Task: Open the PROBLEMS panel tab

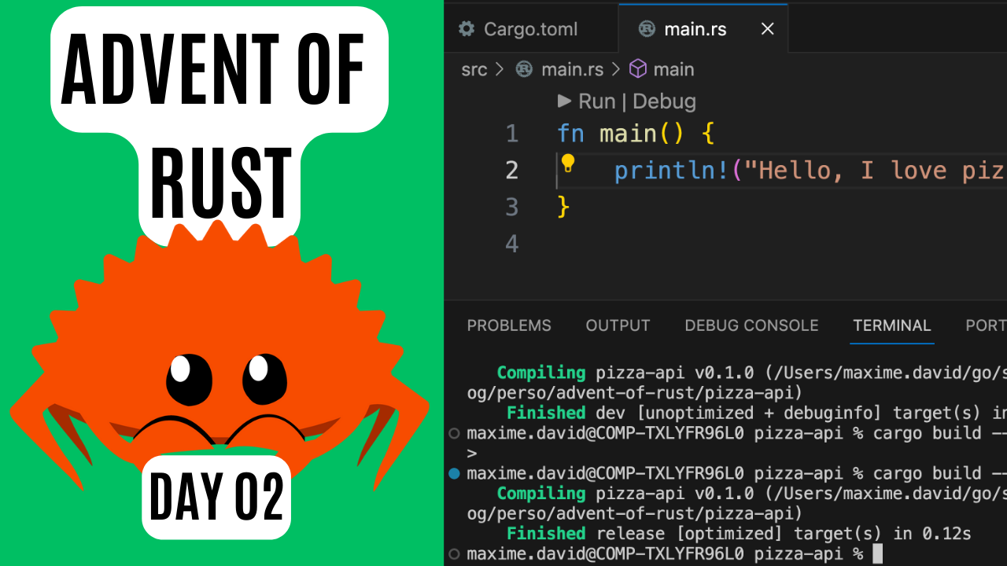Action: 509,325
